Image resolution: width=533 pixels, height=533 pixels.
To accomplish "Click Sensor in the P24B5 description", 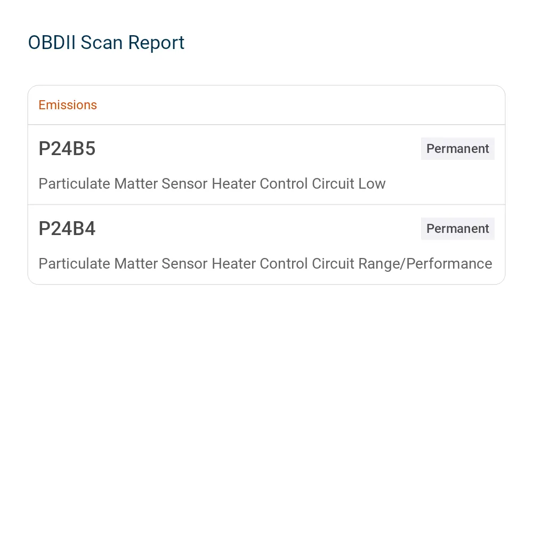I will (x=184, y=183).
